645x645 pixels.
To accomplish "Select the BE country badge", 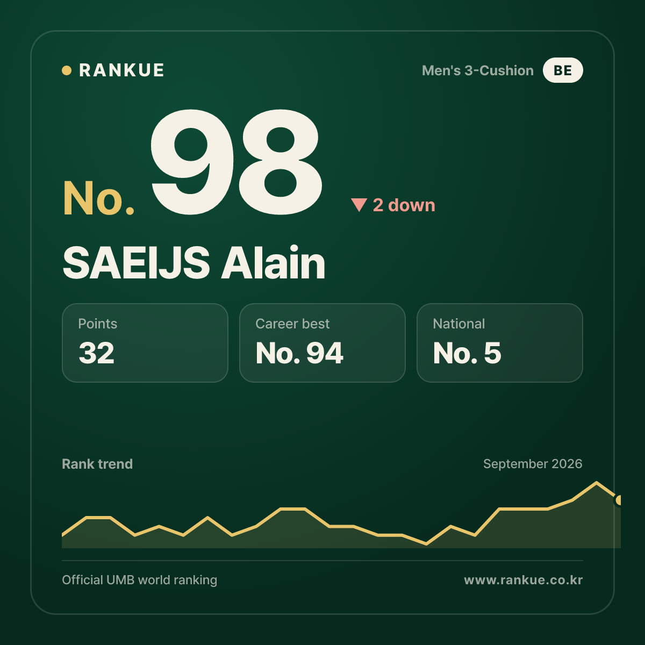I will coord(563,70).
